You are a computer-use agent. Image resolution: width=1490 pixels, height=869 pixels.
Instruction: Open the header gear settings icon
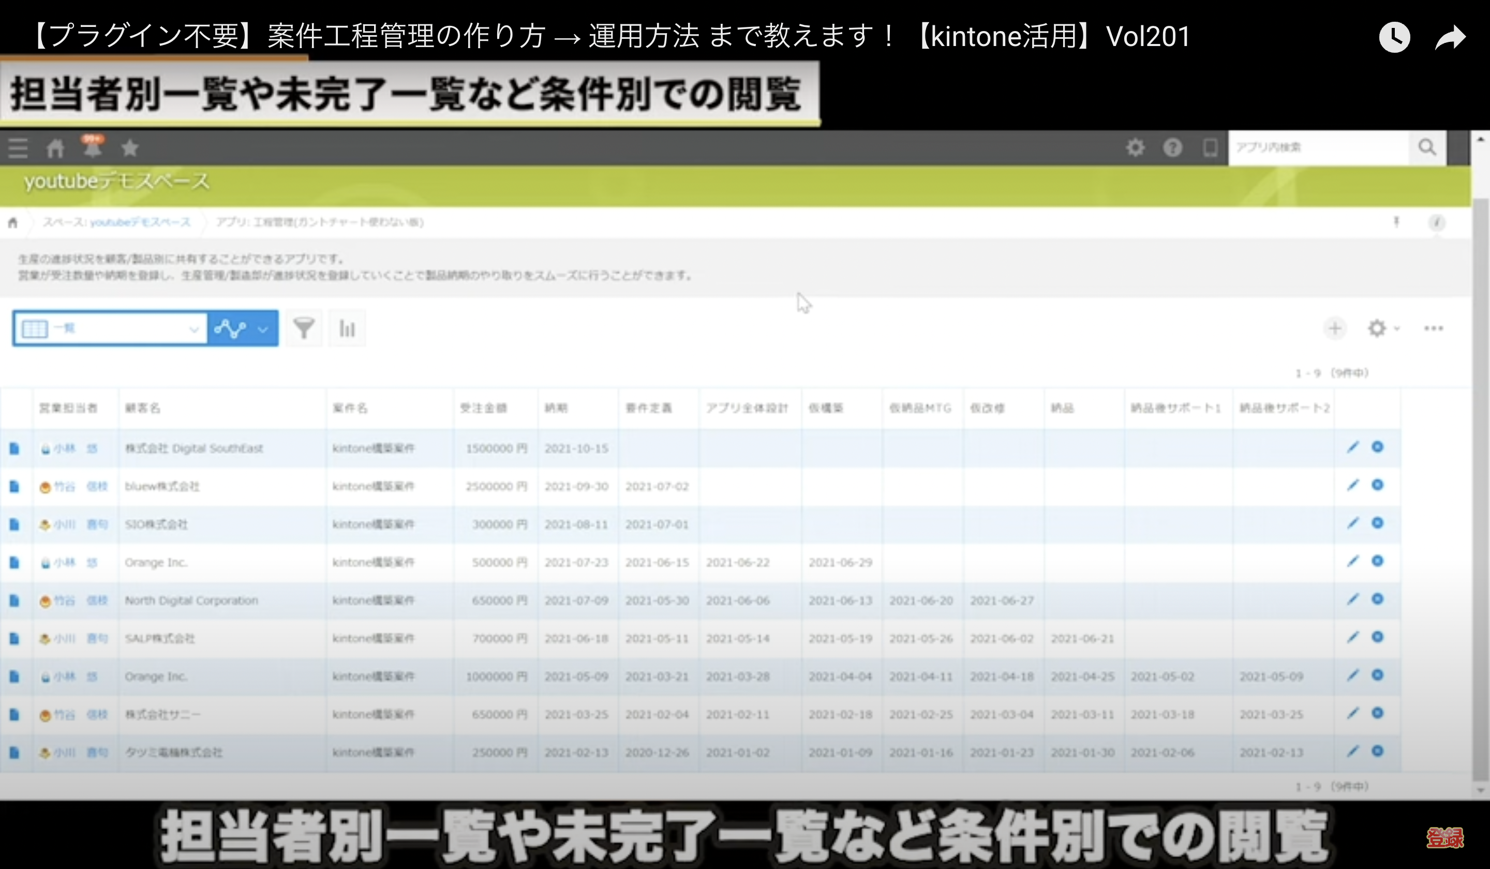tap(1135, 147)
